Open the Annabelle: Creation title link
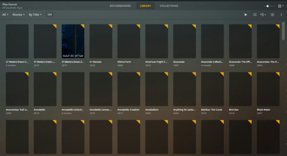The height and width of the screenshot is (156, 287). pos(128,109)
